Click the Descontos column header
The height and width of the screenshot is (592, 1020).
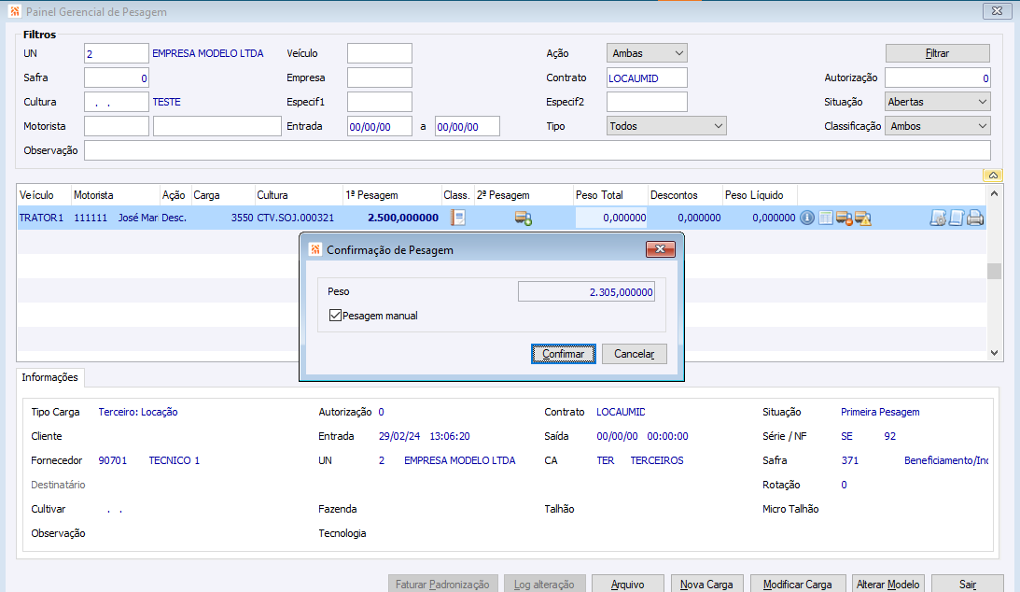686,195
